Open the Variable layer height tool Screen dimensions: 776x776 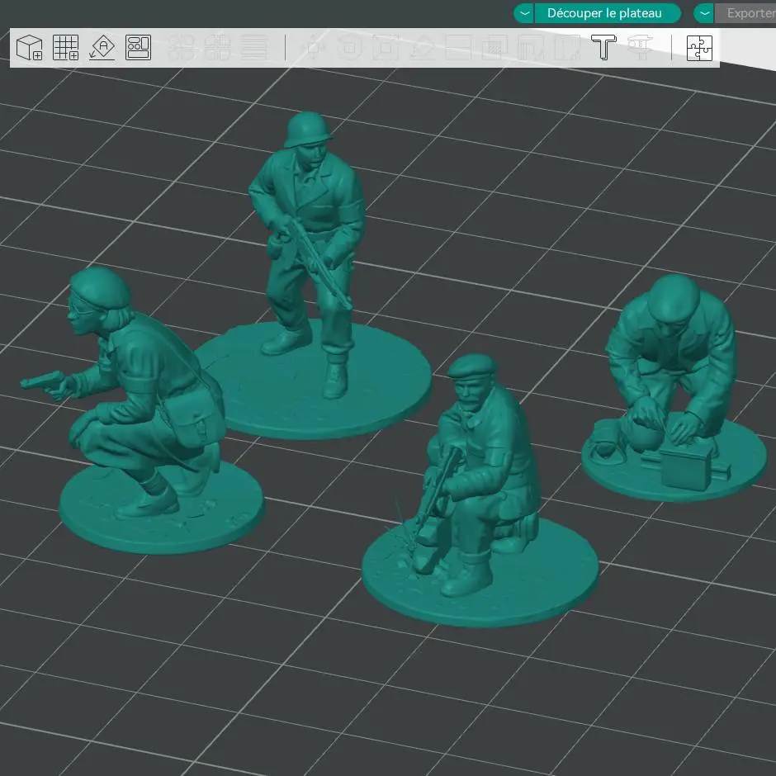tap(254, 48)
